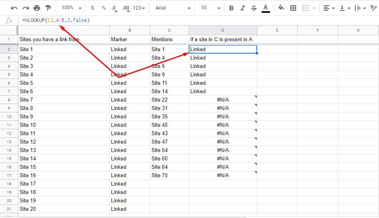Click 'Linked' in column D row 7
The image size is (379, 218).
coord(223,91)
